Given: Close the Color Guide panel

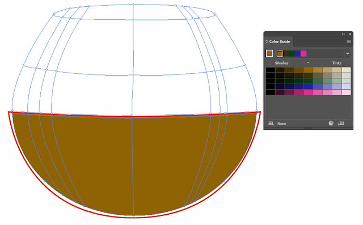Looking at the screenshot, I should (x=350, y=34).
